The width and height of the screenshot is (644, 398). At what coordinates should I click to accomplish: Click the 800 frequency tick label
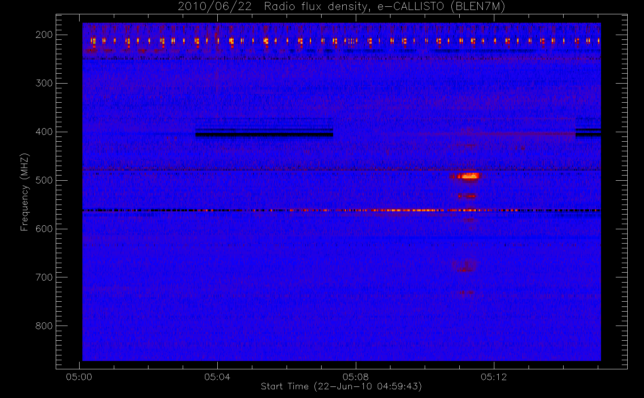point(44,326)
